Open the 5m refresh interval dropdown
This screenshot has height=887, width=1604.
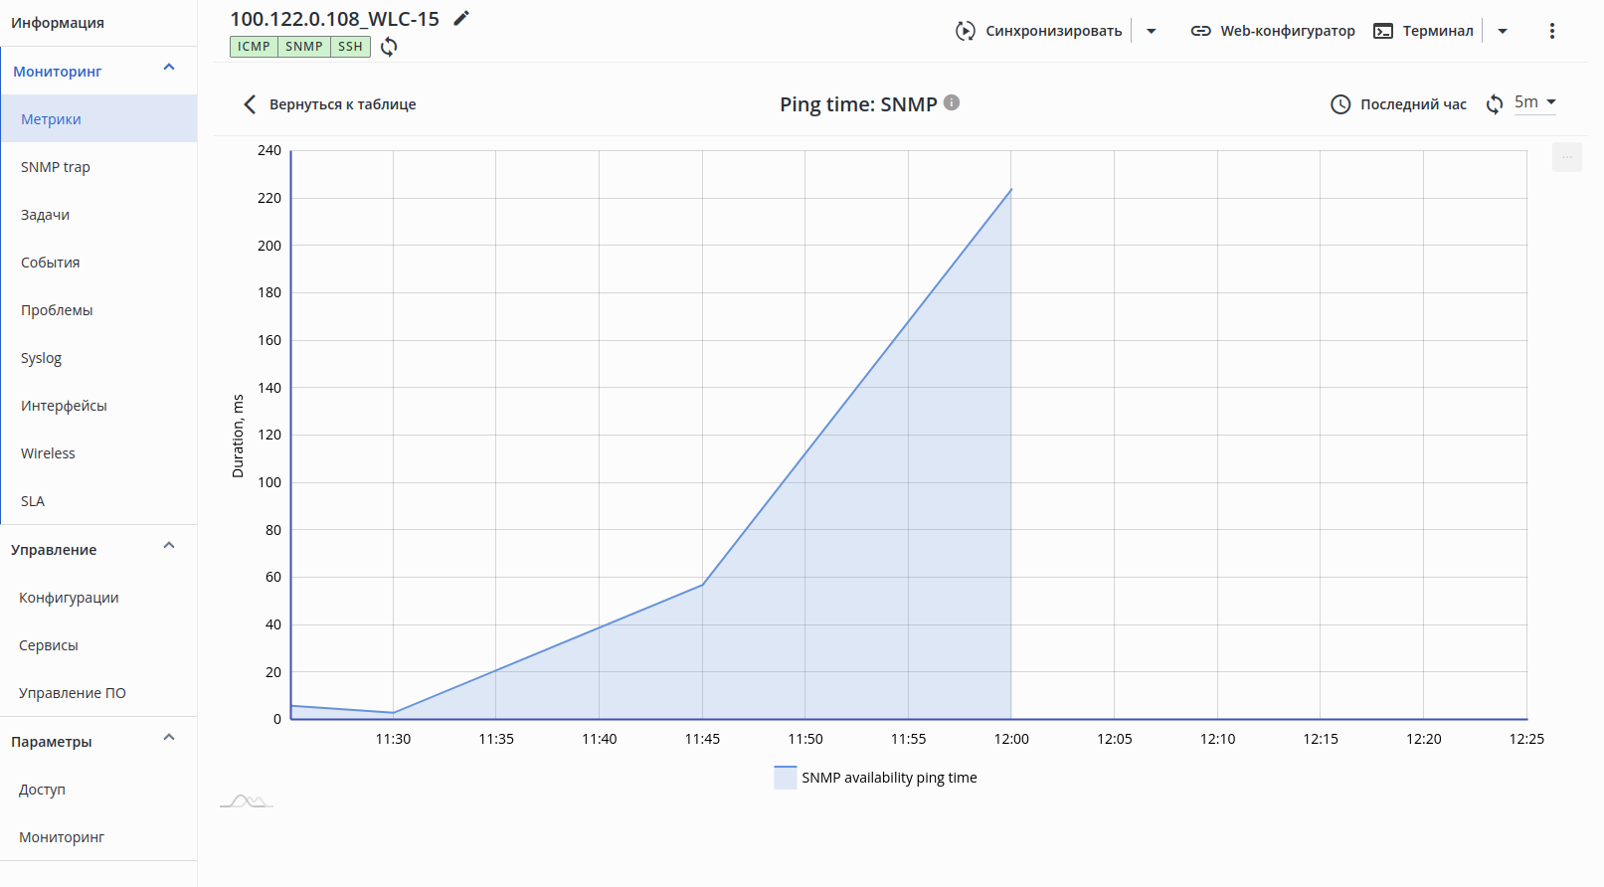pos(1535,102)
